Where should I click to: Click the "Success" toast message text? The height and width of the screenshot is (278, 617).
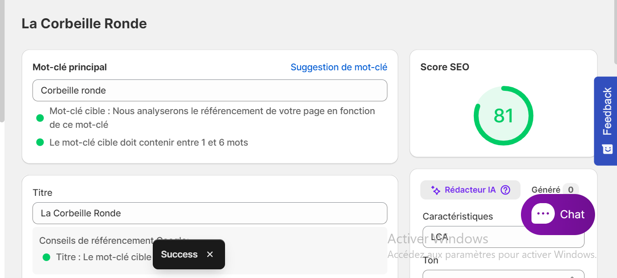pos(179,254)
